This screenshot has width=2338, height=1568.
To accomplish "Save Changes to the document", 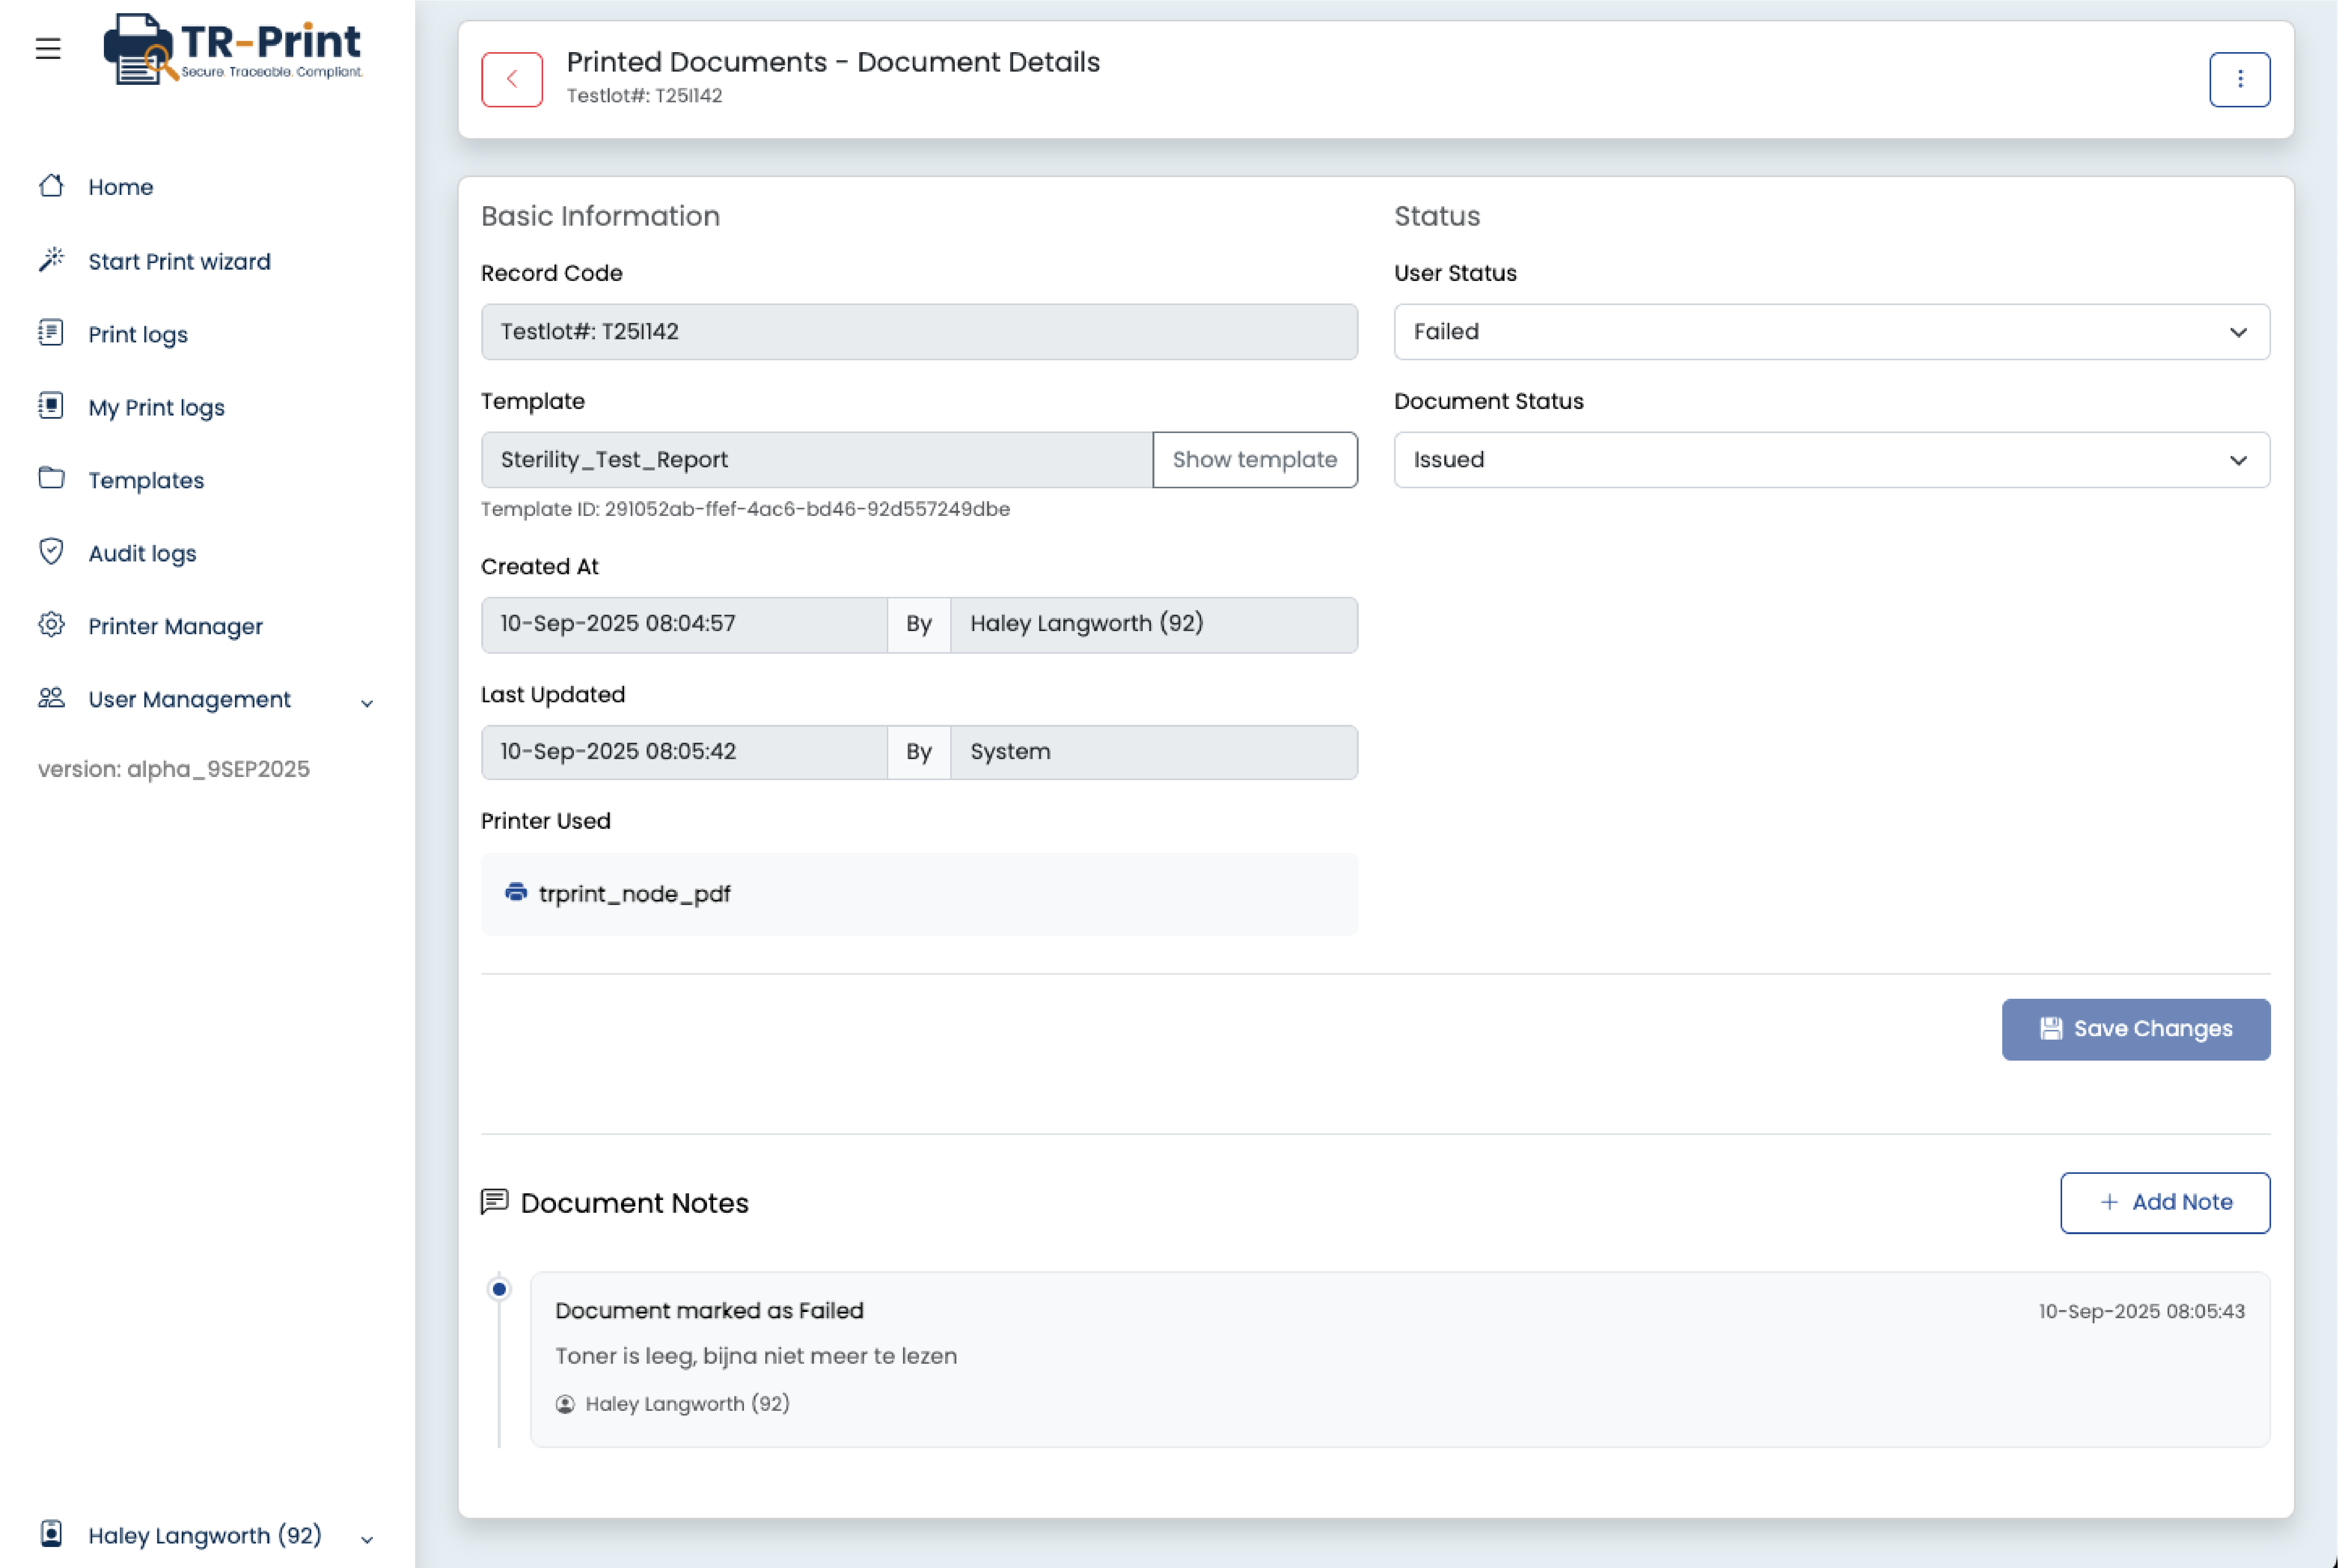I will point(2136,1029).
